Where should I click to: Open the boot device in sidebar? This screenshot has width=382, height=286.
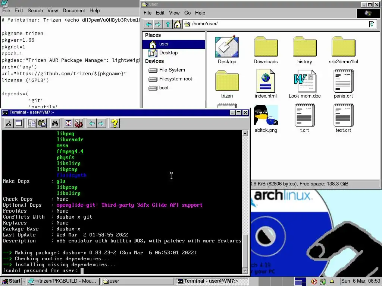(174, 88)
